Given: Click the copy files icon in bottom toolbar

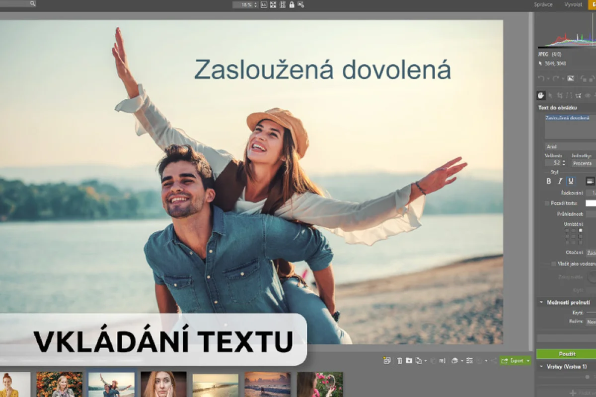Looking at the screenshot, I should tap(418, 361).
